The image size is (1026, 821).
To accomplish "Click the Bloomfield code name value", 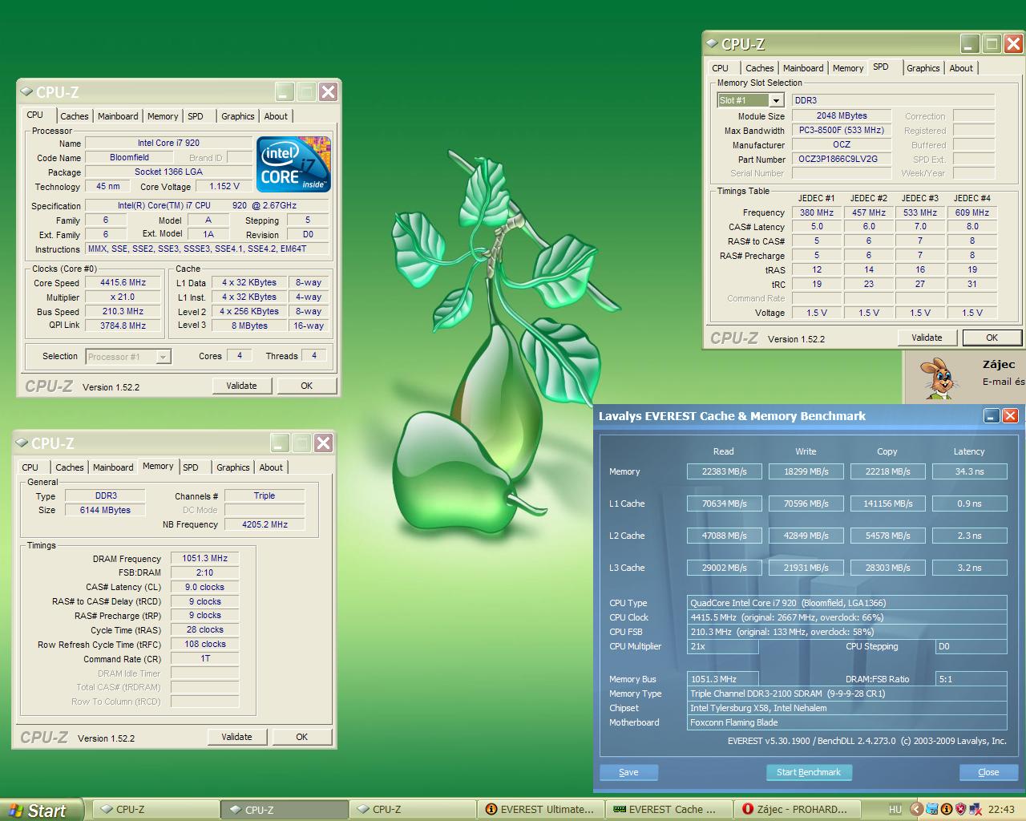I will [129, 157].
